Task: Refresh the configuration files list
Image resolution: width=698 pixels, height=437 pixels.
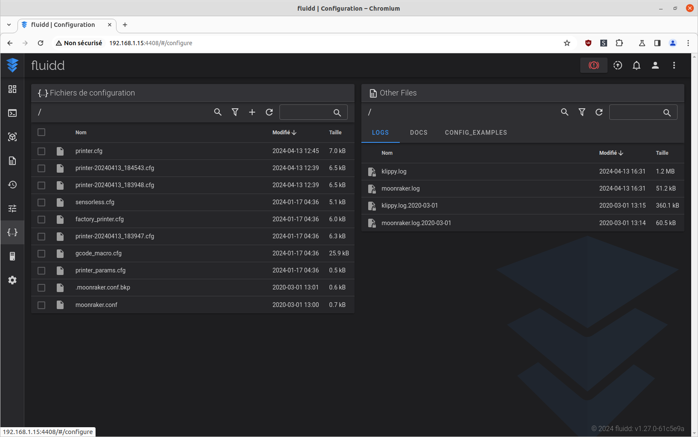Action: point(269,112)
